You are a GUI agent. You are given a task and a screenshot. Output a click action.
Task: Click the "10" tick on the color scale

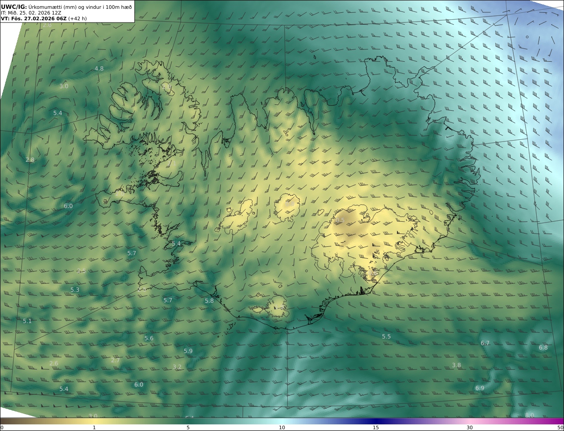282,427
